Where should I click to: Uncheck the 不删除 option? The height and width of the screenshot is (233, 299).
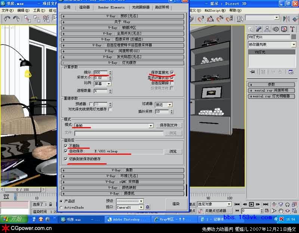(x=66, y=146)
